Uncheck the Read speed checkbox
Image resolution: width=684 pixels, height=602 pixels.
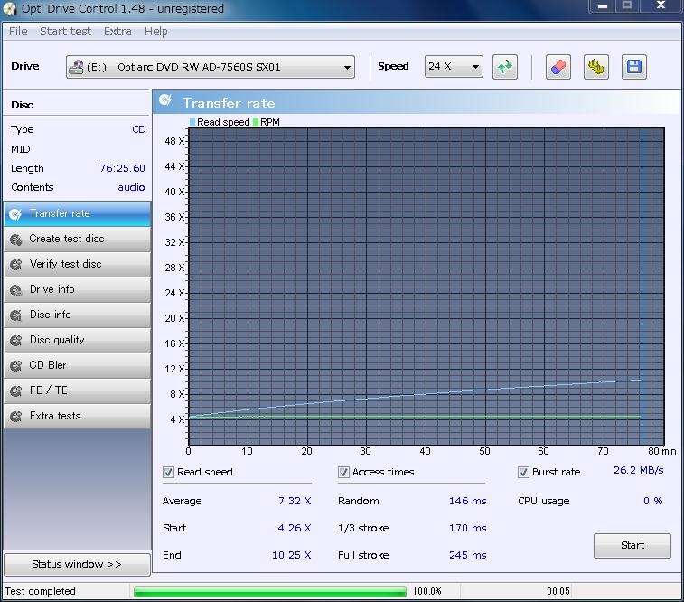click(168, 472)
